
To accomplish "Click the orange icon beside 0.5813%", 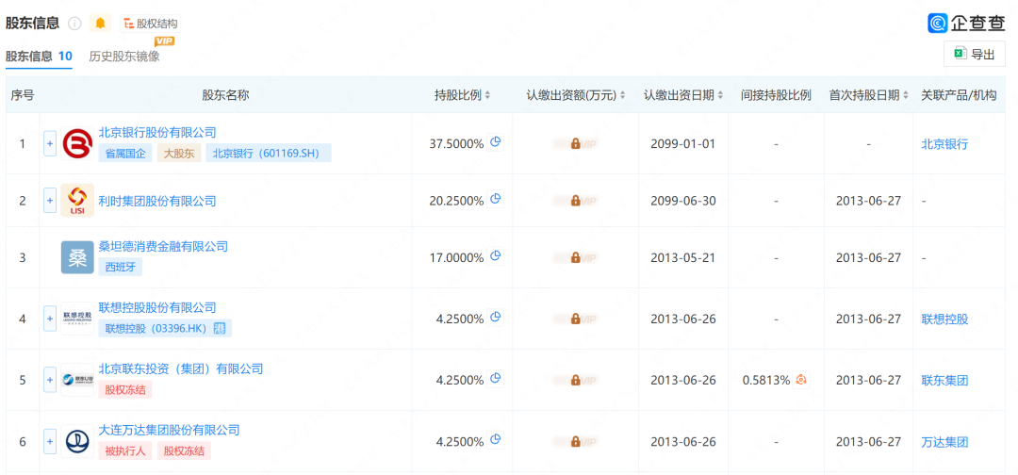I will pyautogui.click(x=802, y=380).
